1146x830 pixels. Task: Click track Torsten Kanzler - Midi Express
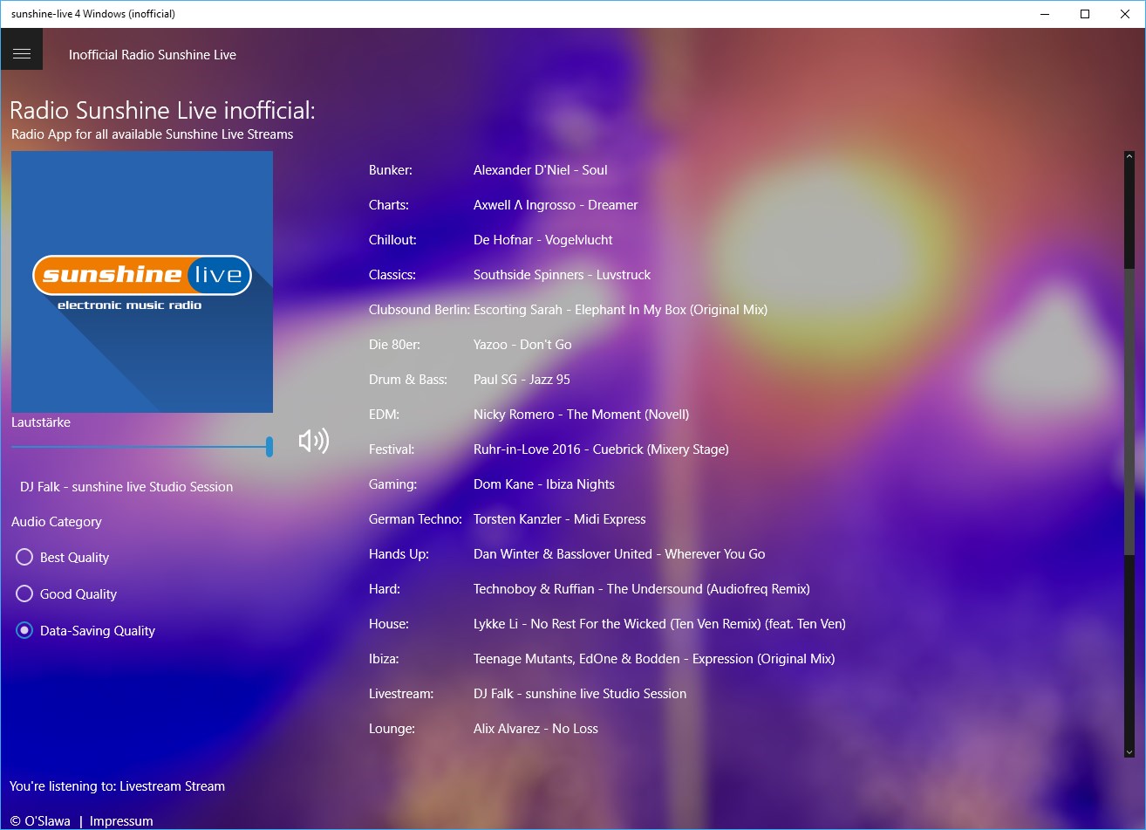point(560,519)
